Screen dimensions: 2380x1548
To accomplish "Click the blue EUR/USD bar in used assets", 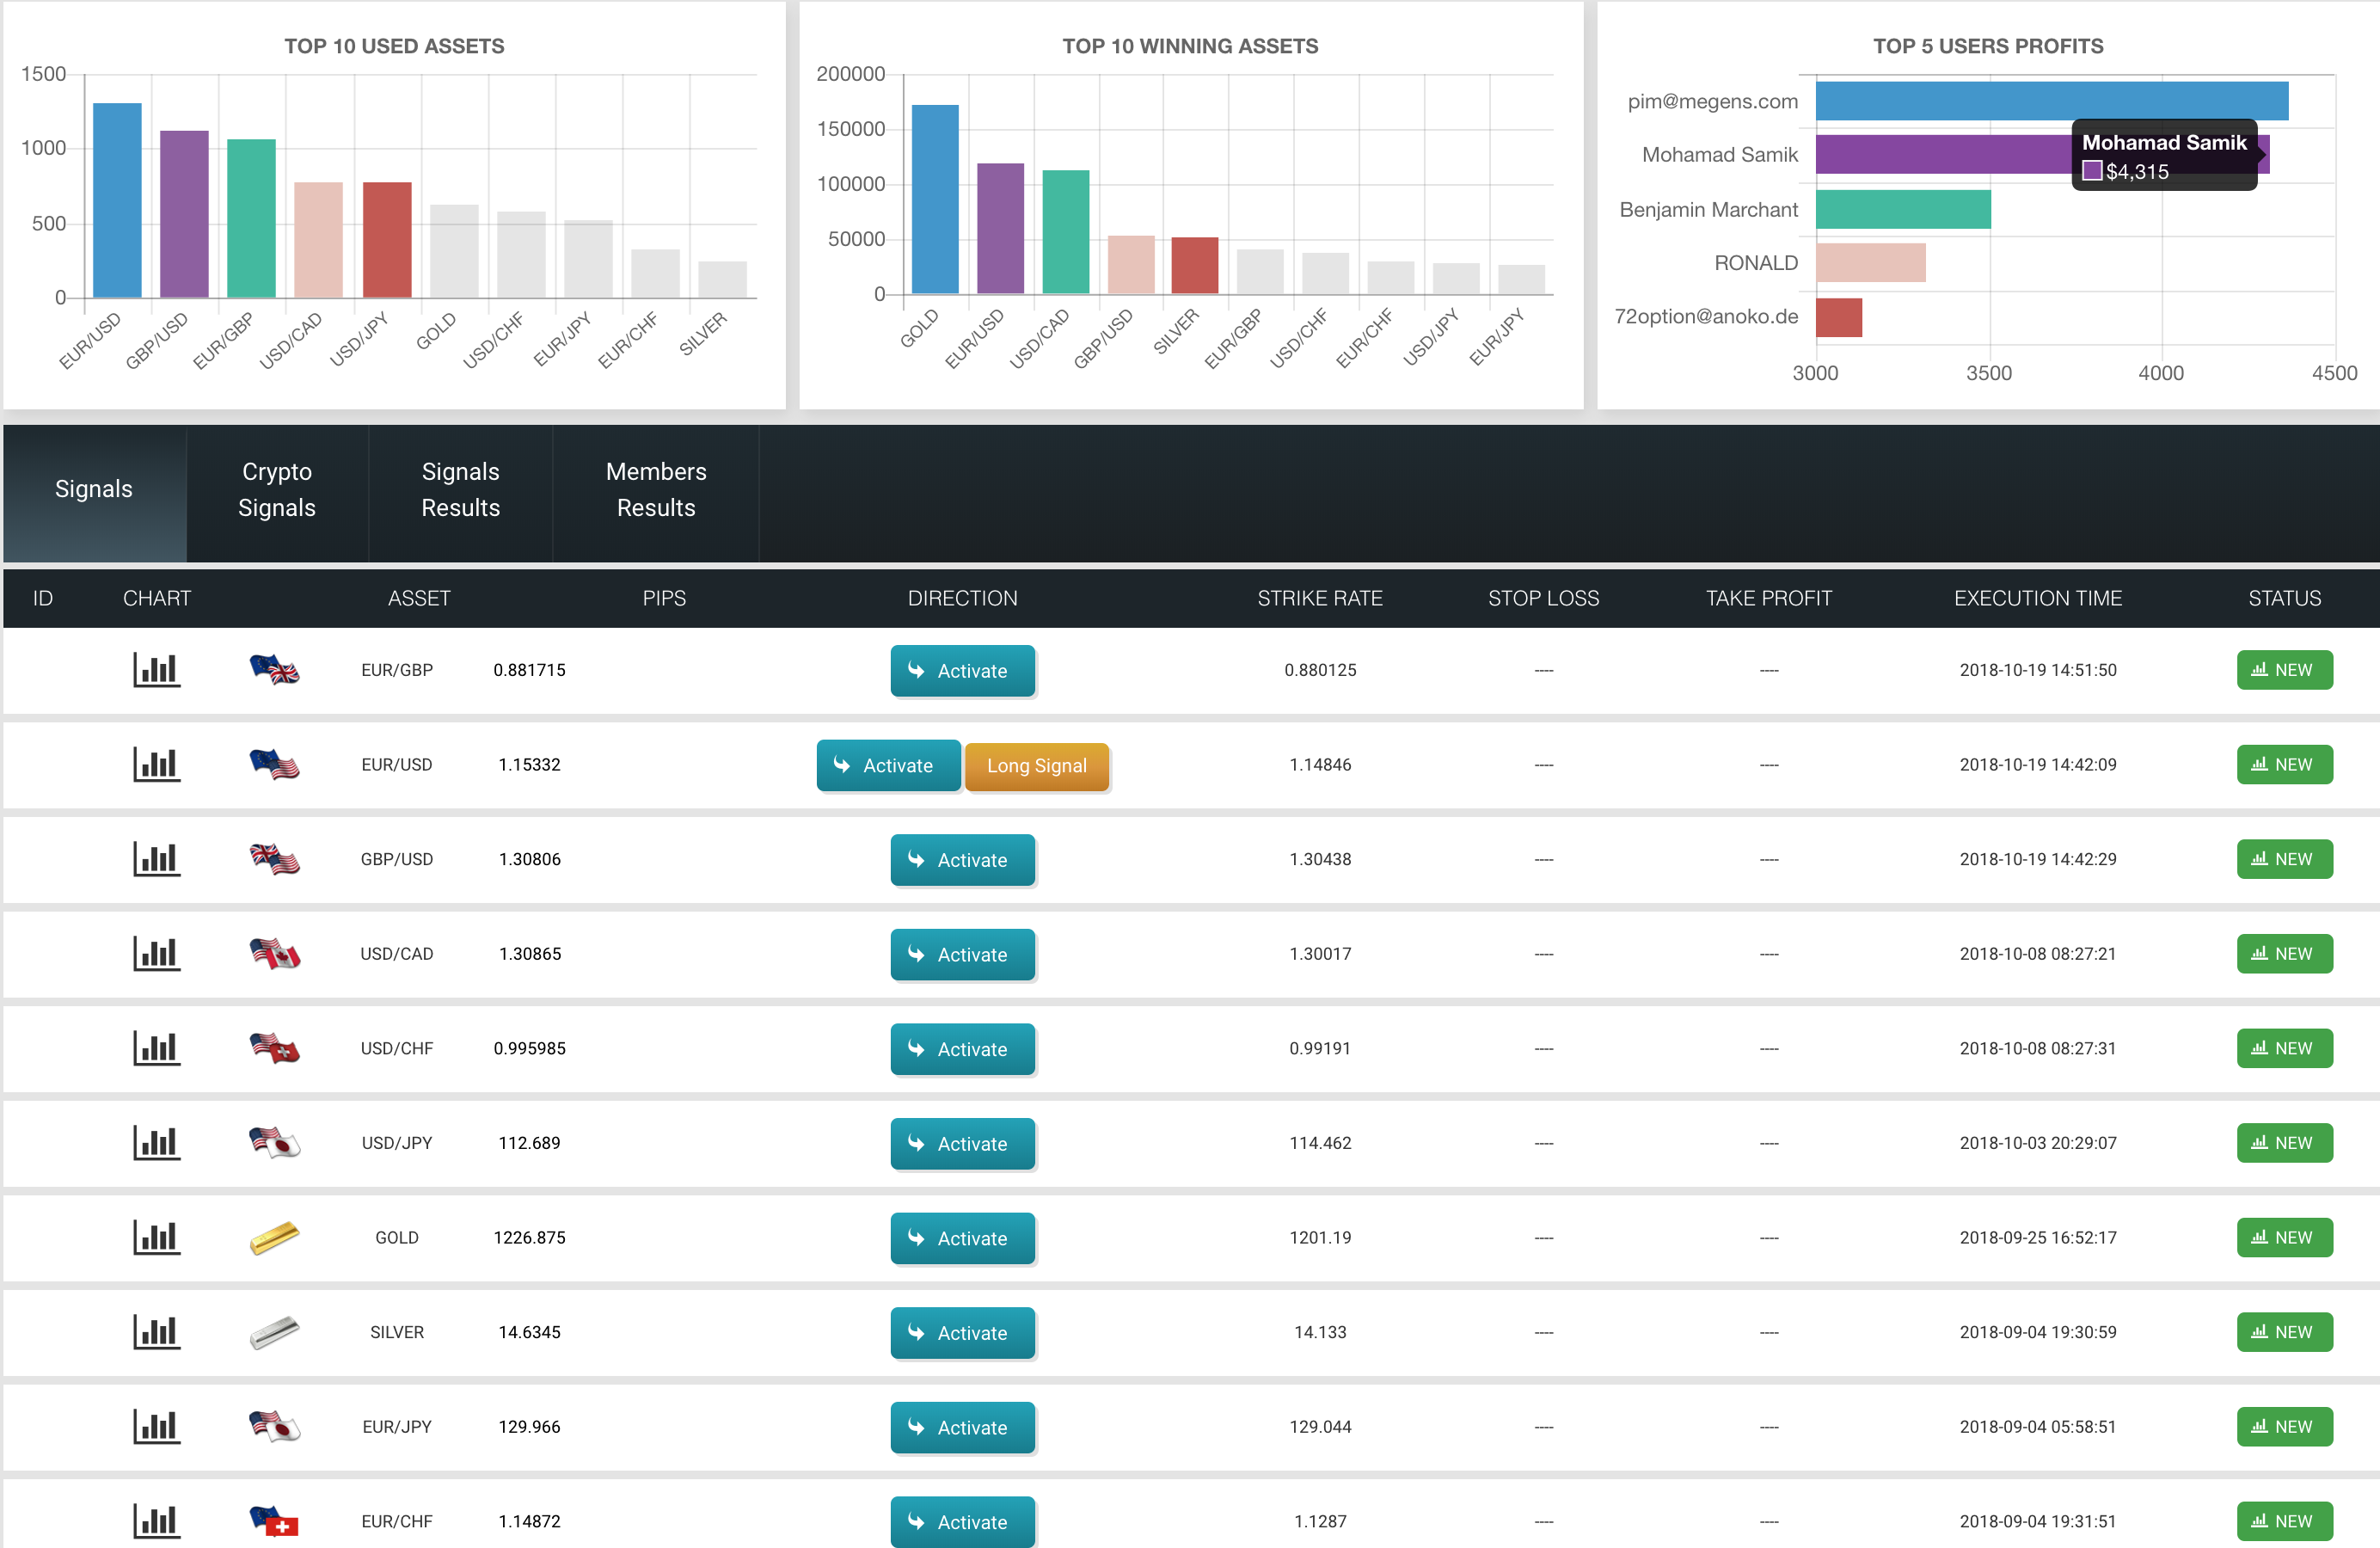I will tap(117, 200).
